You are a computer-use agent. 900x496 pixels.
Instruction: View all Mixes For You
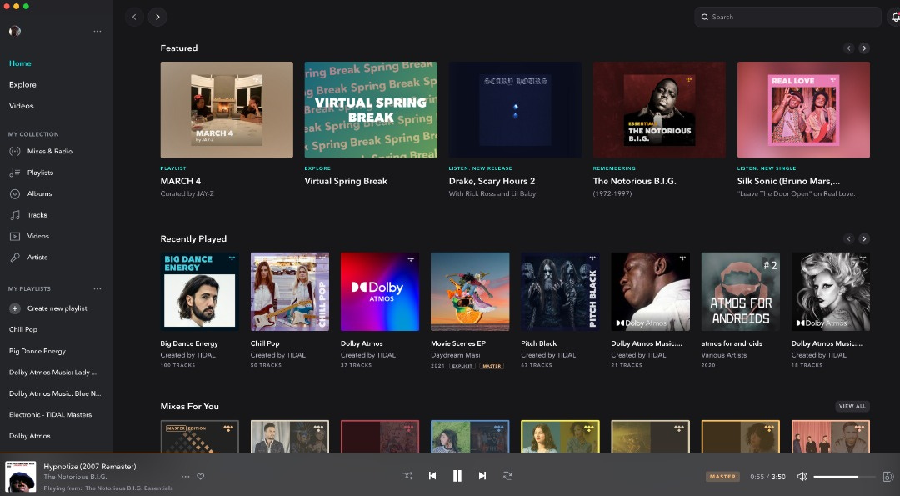click(x=852, y=406)
